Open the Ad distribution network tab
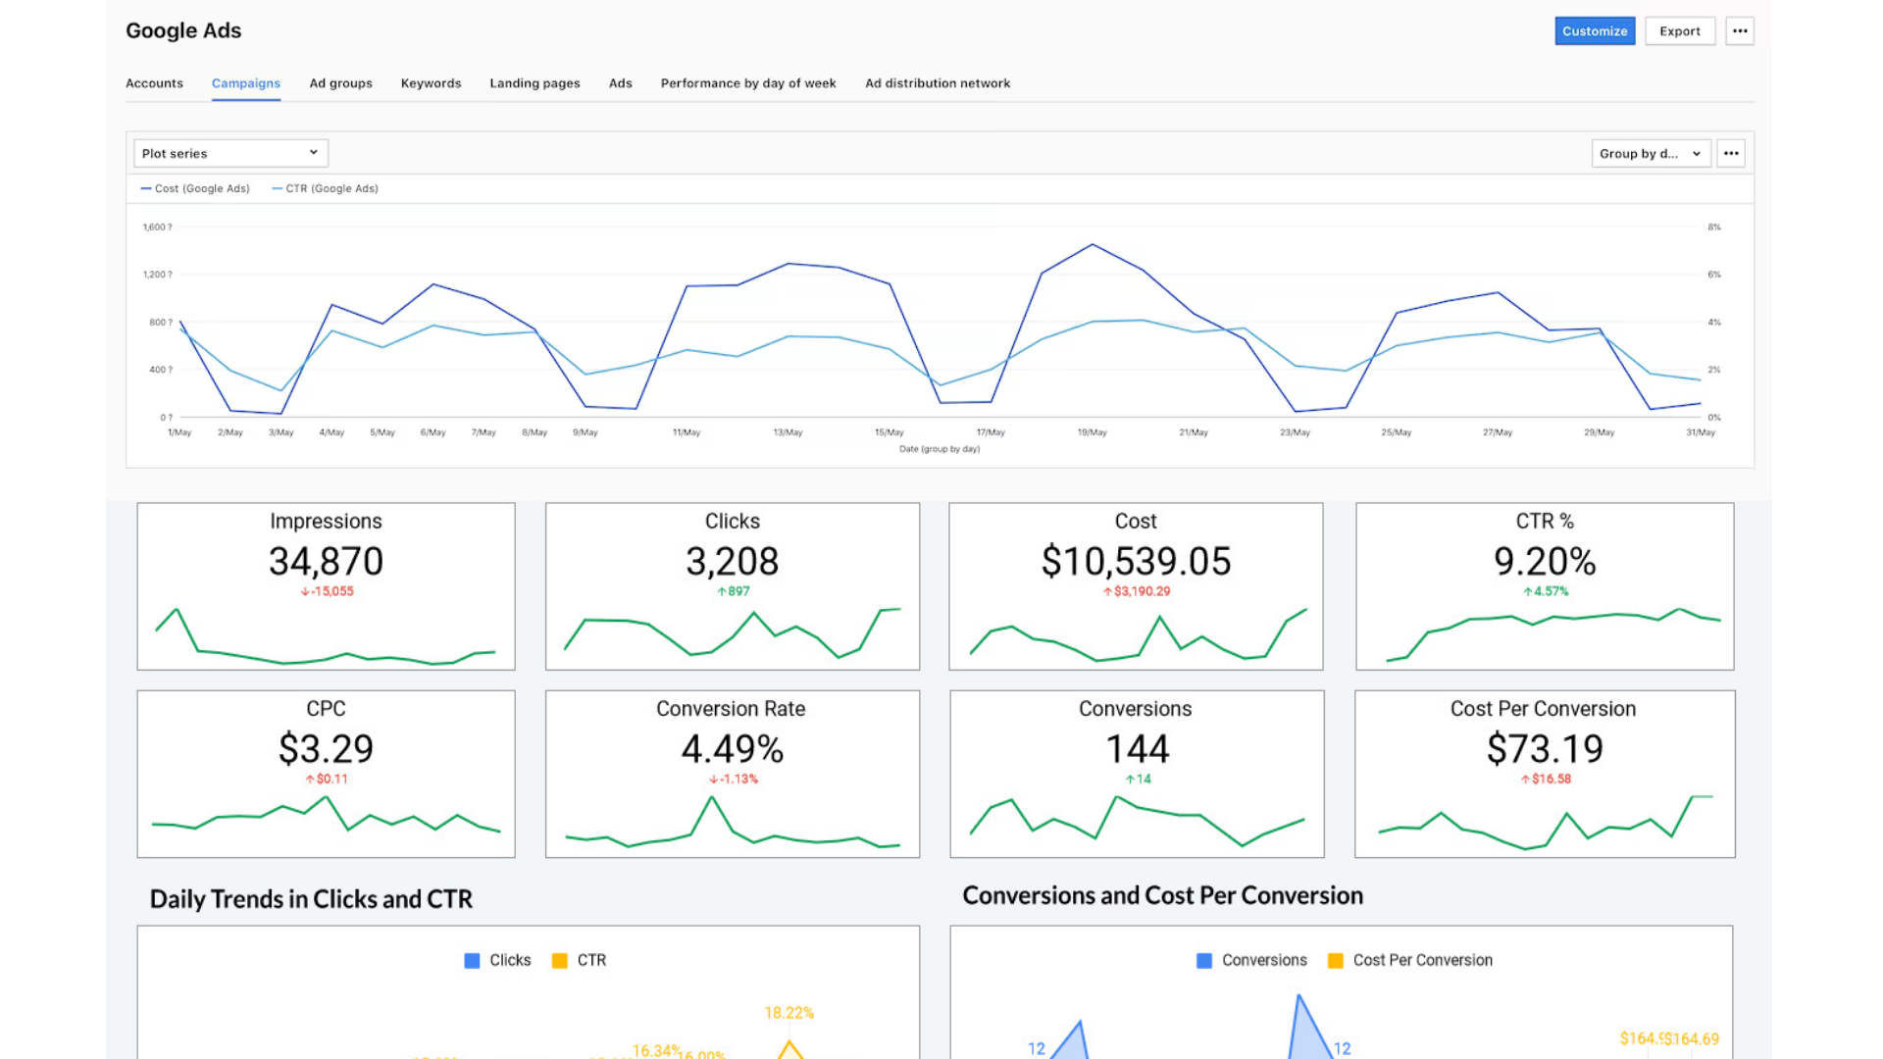Screen dimensions: 1883x1059 click(x=937, y=83)
